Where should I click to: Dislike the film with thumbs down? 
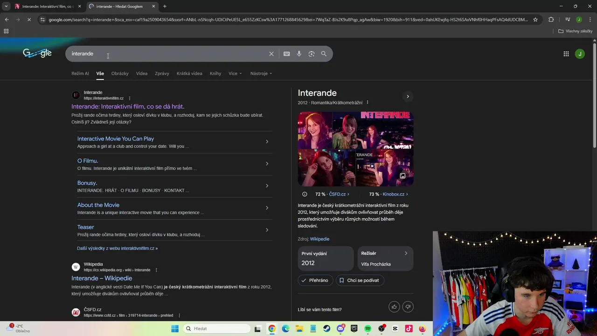pos(408,307)
